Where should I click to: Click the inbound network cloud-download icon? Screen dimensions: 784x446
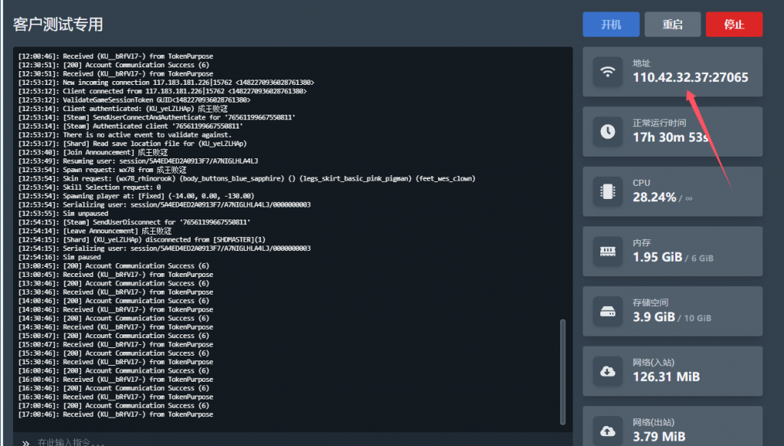pos(608,371)
